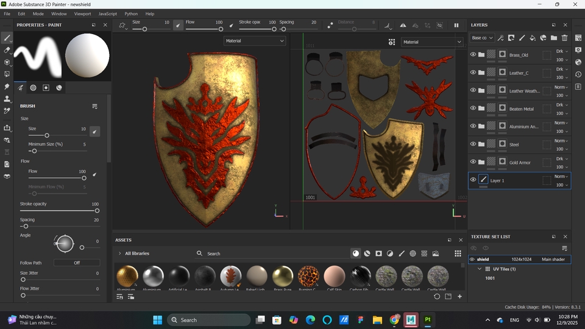Screen dimensions: 585x329
Task: Select the Smudge tool
Action: pyautogui.click(x=7, y=87)
